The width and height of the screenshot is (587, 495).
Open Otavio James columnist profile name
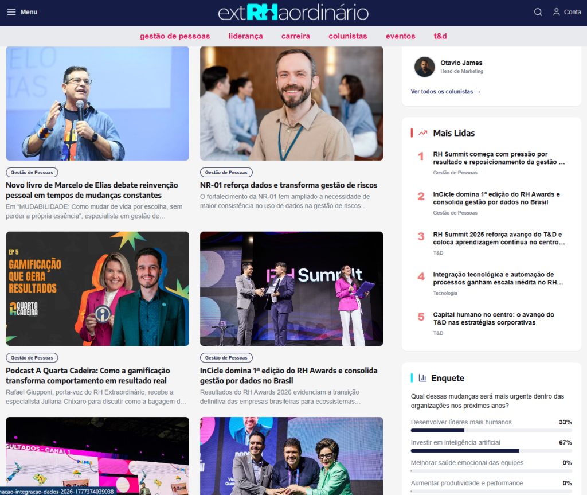tap(461, 63)
